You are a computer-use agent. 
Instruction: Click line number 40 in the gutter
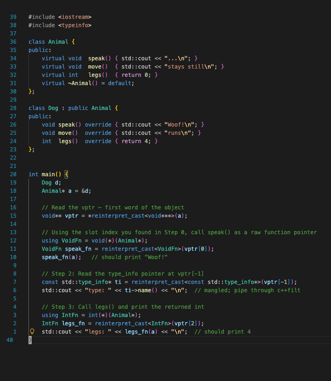point(10,340)
